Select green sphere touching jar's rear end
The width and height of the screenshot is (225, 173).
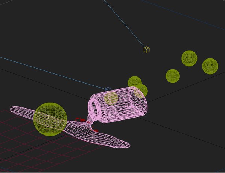pos(141,91)
